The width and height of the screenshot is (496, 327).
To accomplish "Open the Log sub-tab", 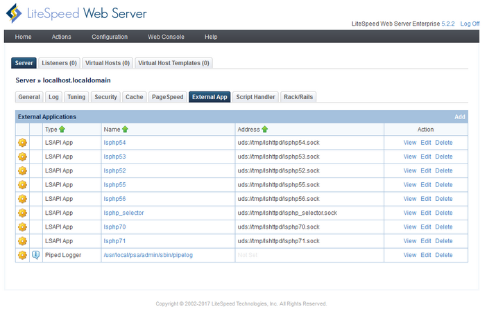I will click(x=53, y=97).
